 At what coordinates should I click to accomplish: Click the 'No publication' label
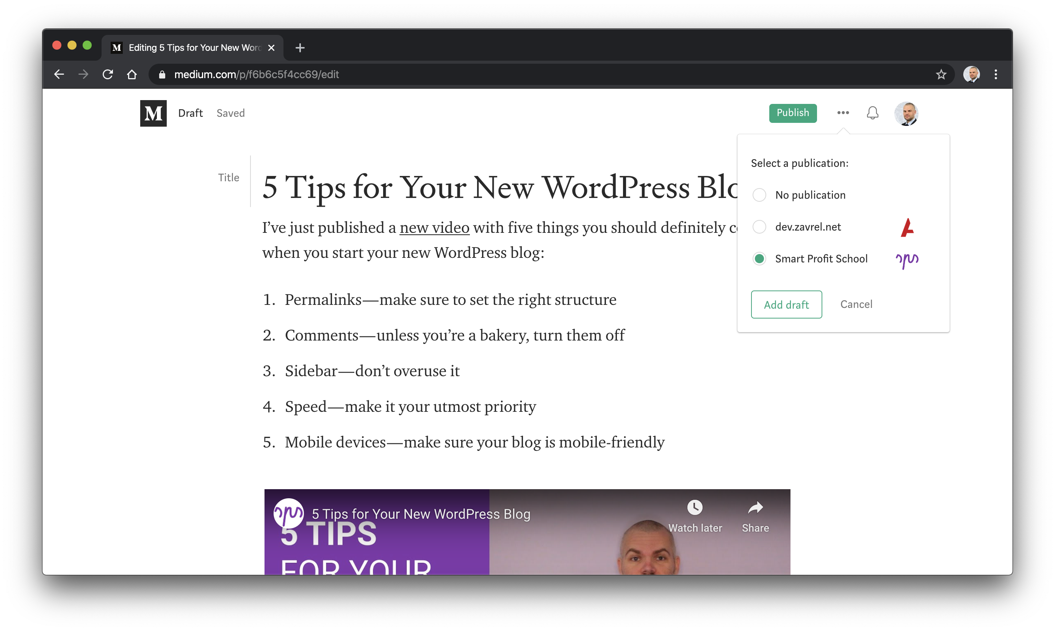(x=810, y=195)
